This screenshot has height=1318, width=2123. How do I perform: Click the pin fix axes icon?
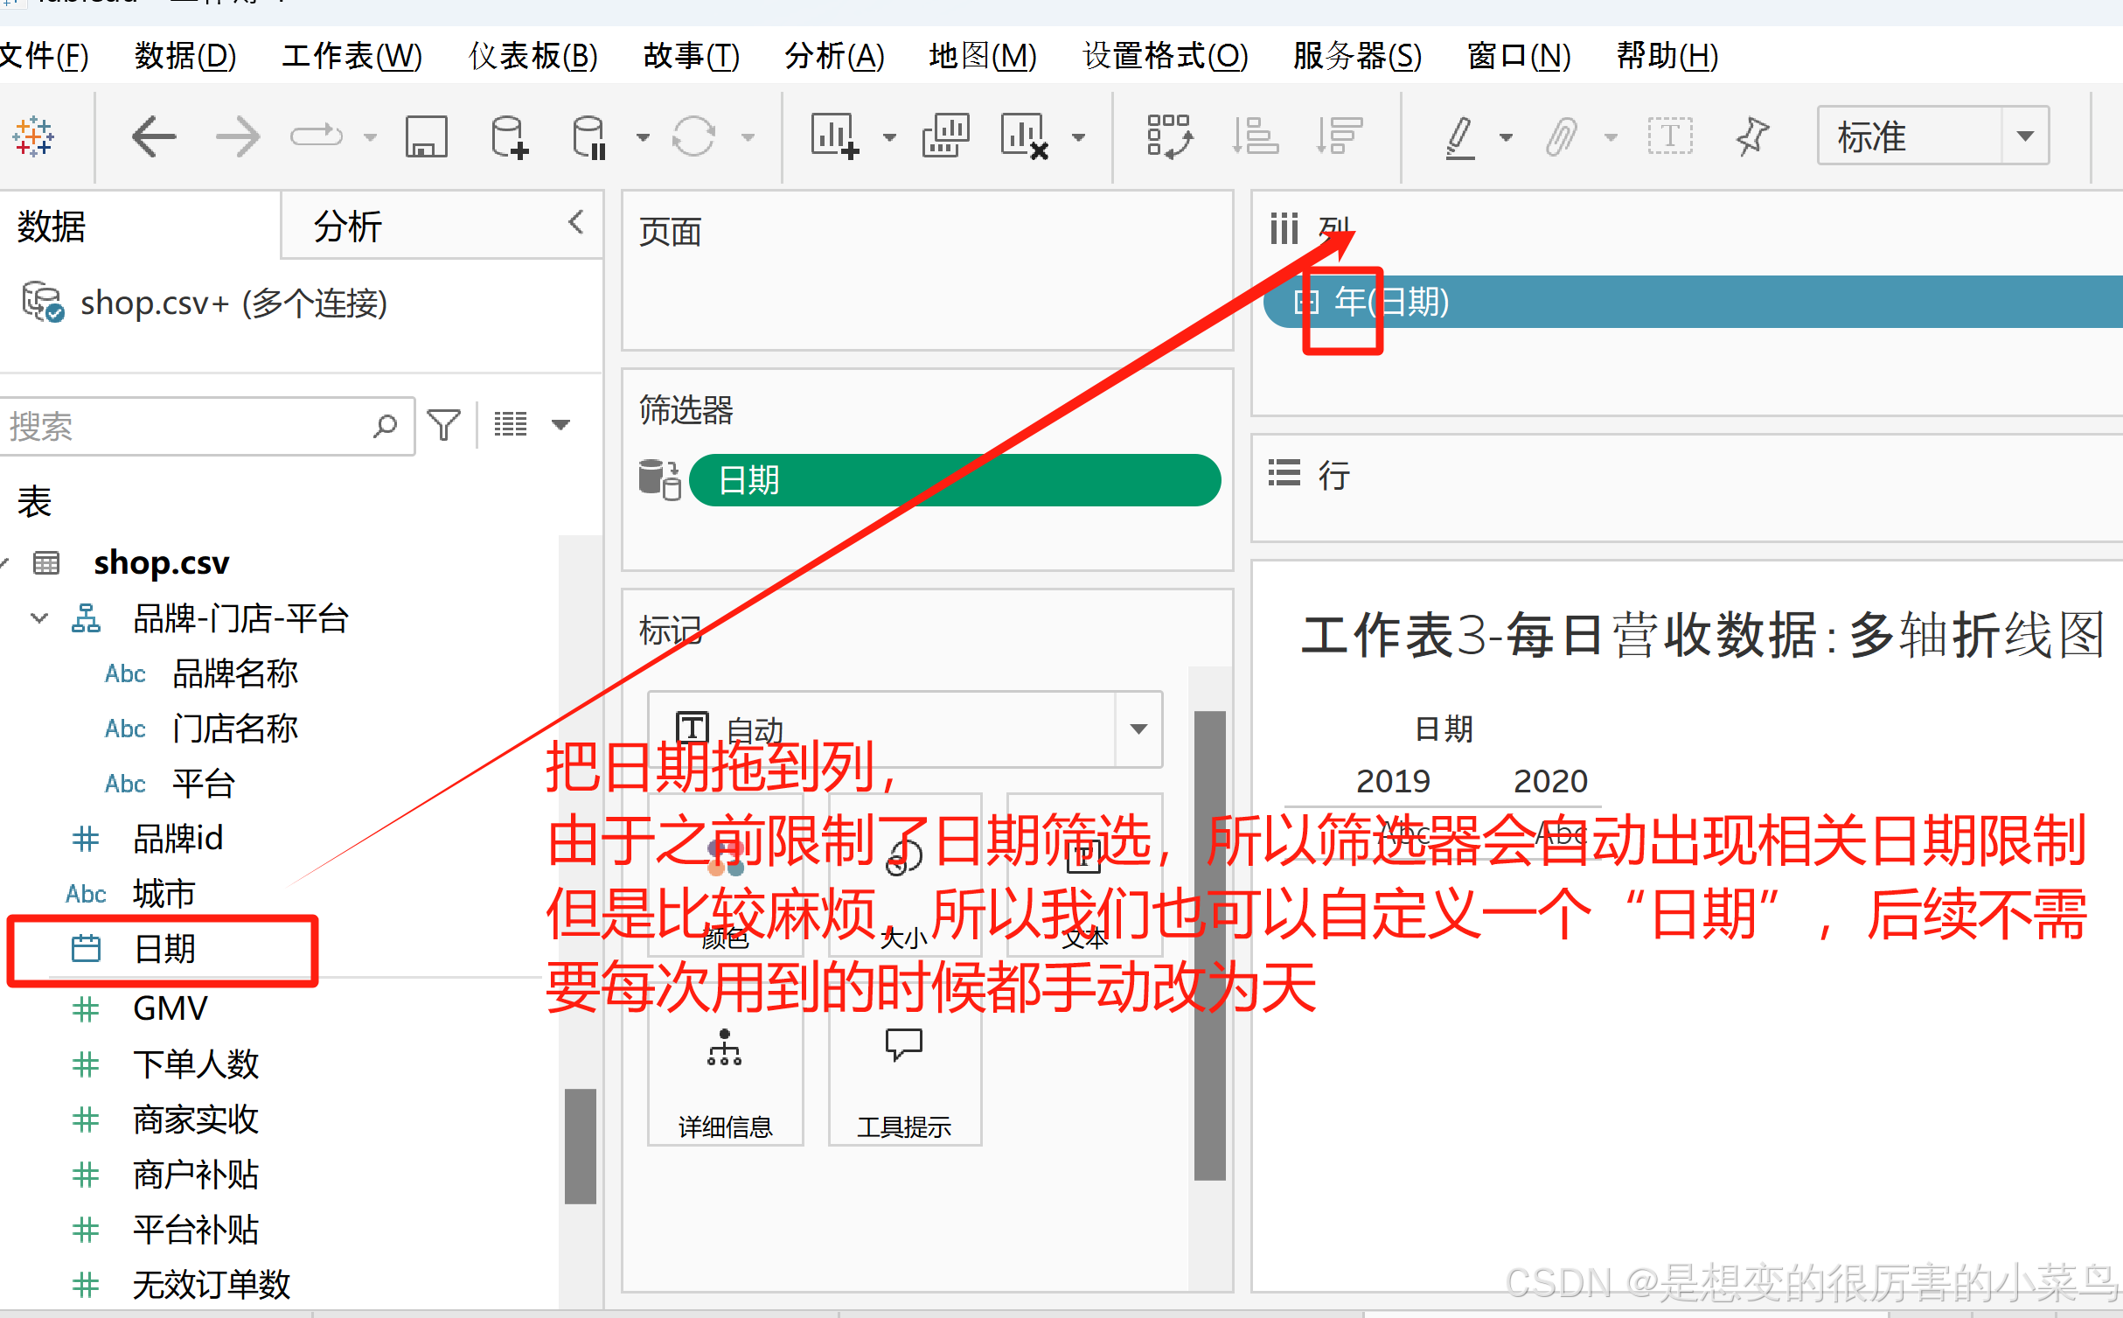[x=1752, y=136]
